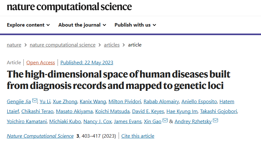Click the Published: 22 May 2023 link
The height and width of the screenshot is (144, 261).
point(87,62)
